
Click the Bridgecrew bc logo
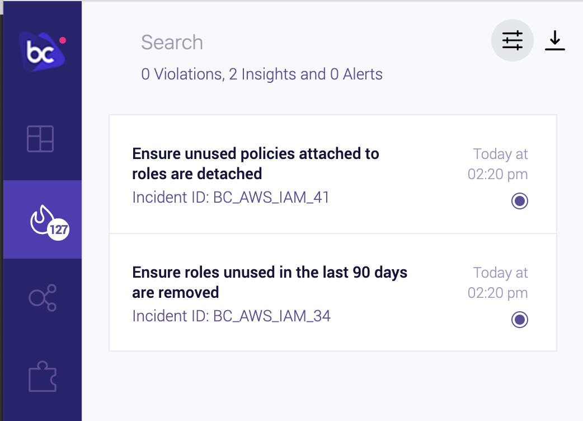42,52
